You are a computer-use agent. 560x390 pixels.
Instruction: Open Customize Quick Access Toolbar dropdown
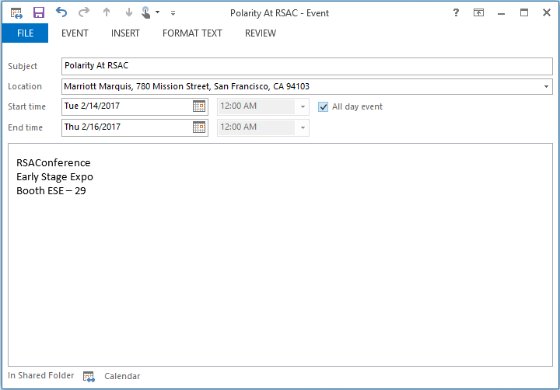173,13
